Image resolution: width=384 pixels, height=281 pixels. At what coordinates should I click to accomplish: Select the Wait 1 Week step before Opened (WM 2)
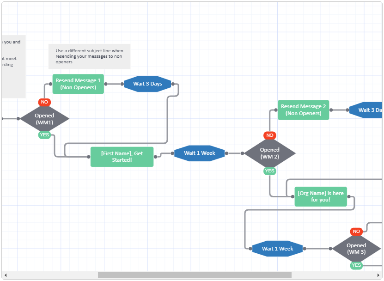pos(200,153)
